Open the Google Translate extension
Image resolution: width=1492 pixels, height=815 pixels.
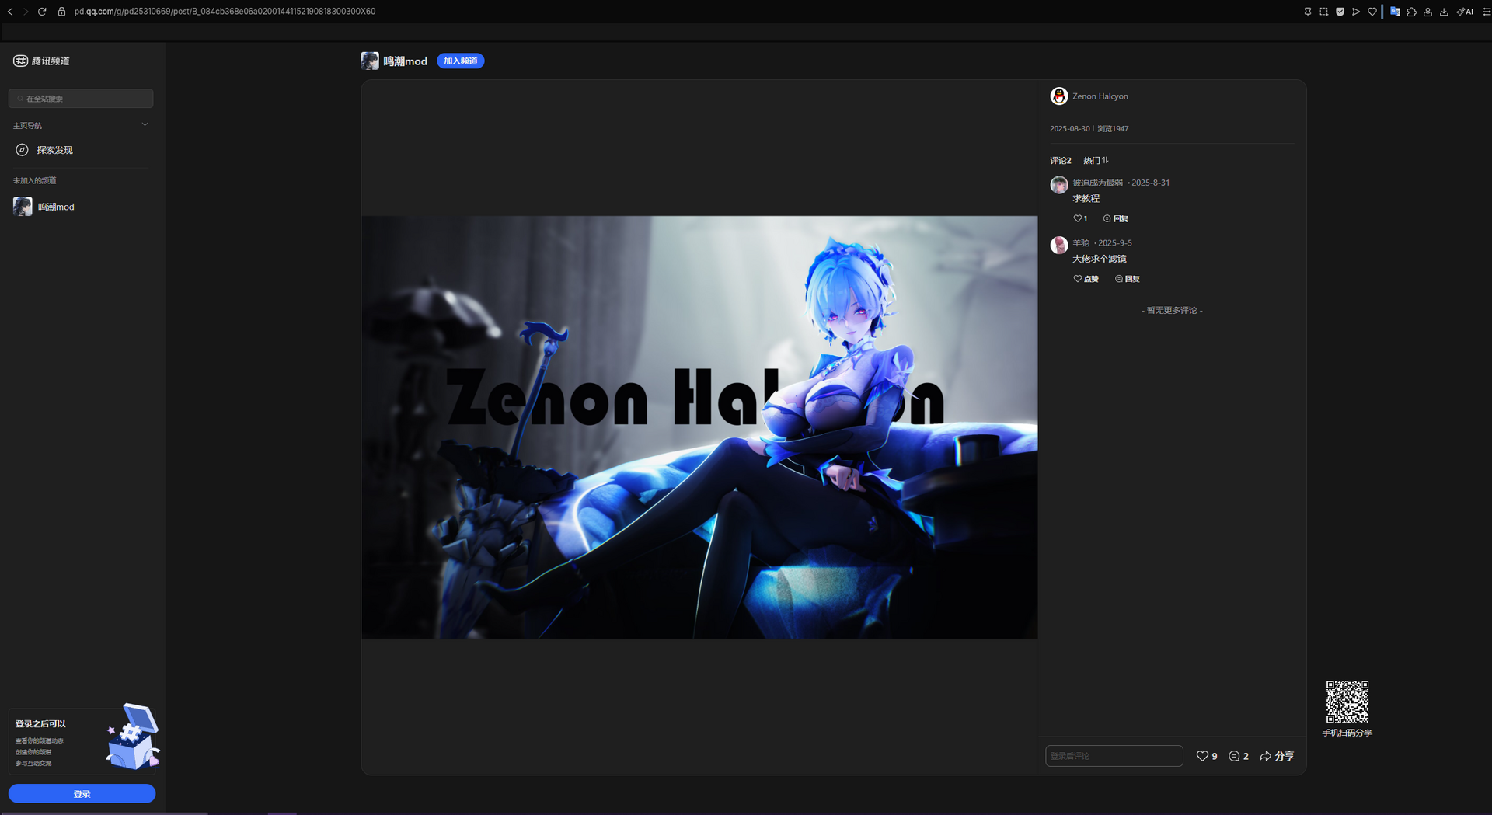pos(1396,12)
